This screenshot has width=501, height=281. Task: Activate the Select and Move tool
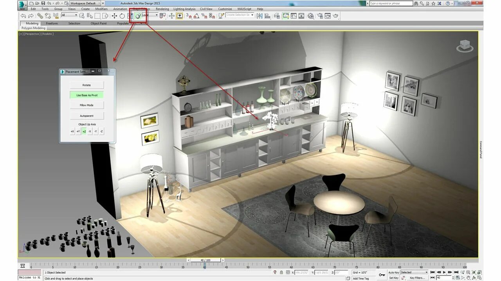[x=114, y=16]
